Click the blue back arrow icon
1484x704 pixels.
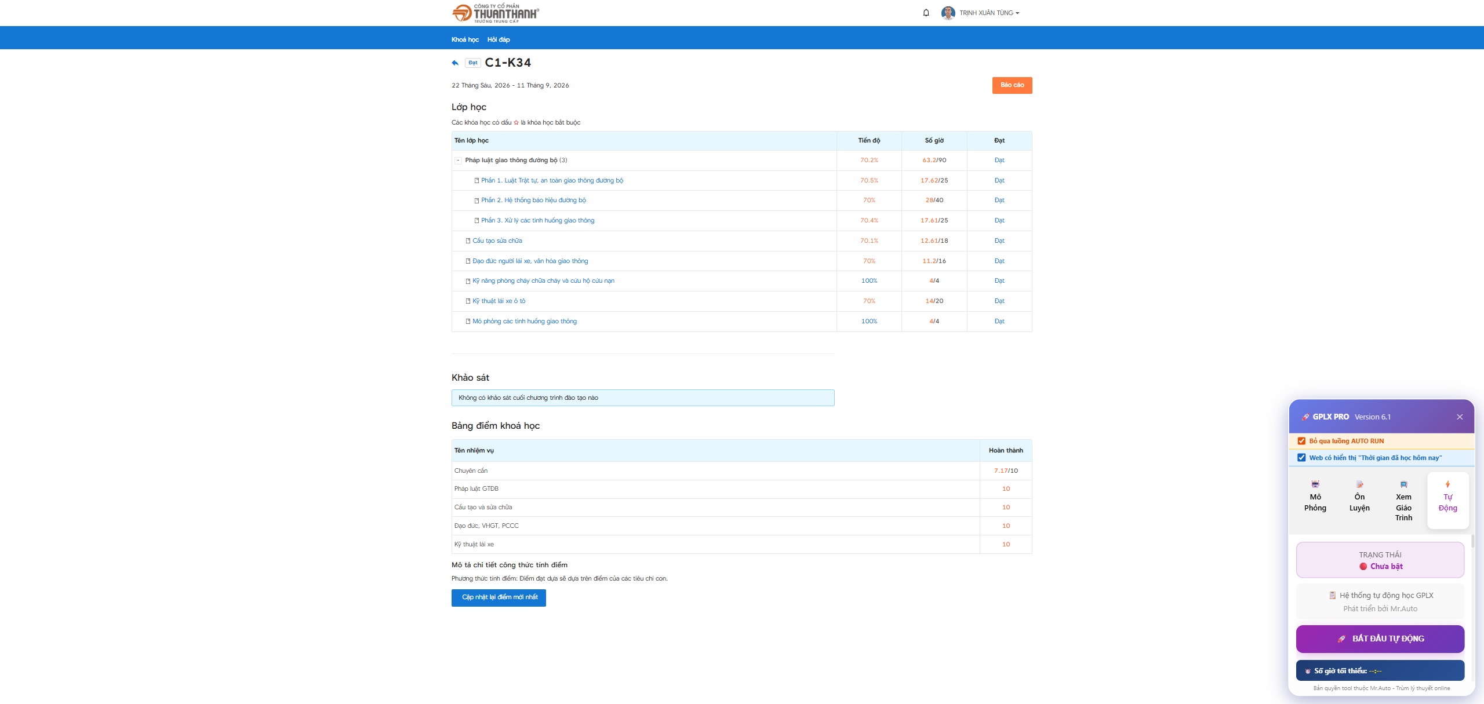click(x=455, y=63)
